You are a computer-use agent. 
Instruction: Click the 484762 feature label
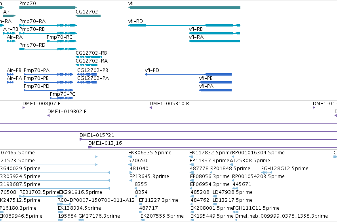tap(200, 201)
